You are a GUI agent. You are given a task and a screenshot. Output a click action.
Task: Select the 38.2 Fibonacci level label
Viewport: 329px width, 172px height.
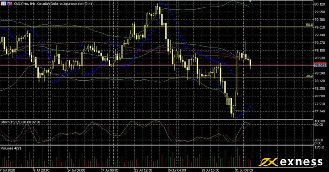(309, 76)
